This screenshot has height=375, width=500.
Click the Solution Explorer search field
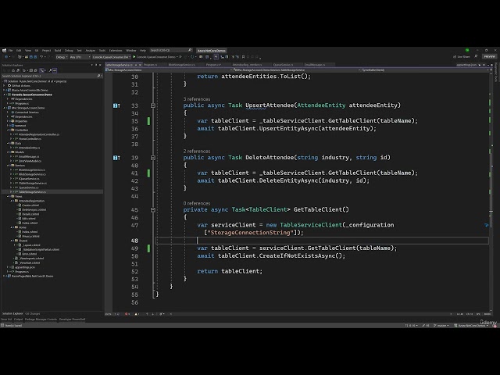49,76
